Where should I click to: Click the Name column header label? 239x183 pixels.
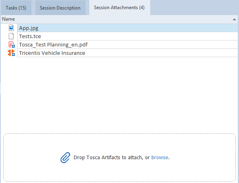pos(8,19)
